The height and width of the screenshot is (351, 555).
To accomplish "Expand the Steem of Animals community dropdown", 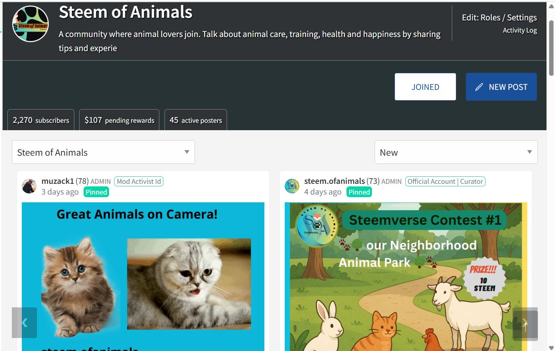I will pos(103,152).
